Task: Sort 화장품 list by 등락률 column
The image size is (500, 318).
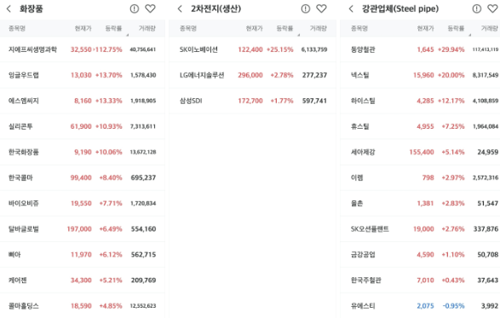Action: 114,28
